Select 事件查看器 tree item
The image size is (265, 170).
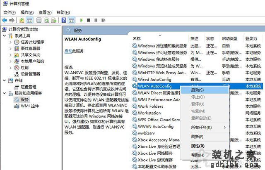click(27, 49)
